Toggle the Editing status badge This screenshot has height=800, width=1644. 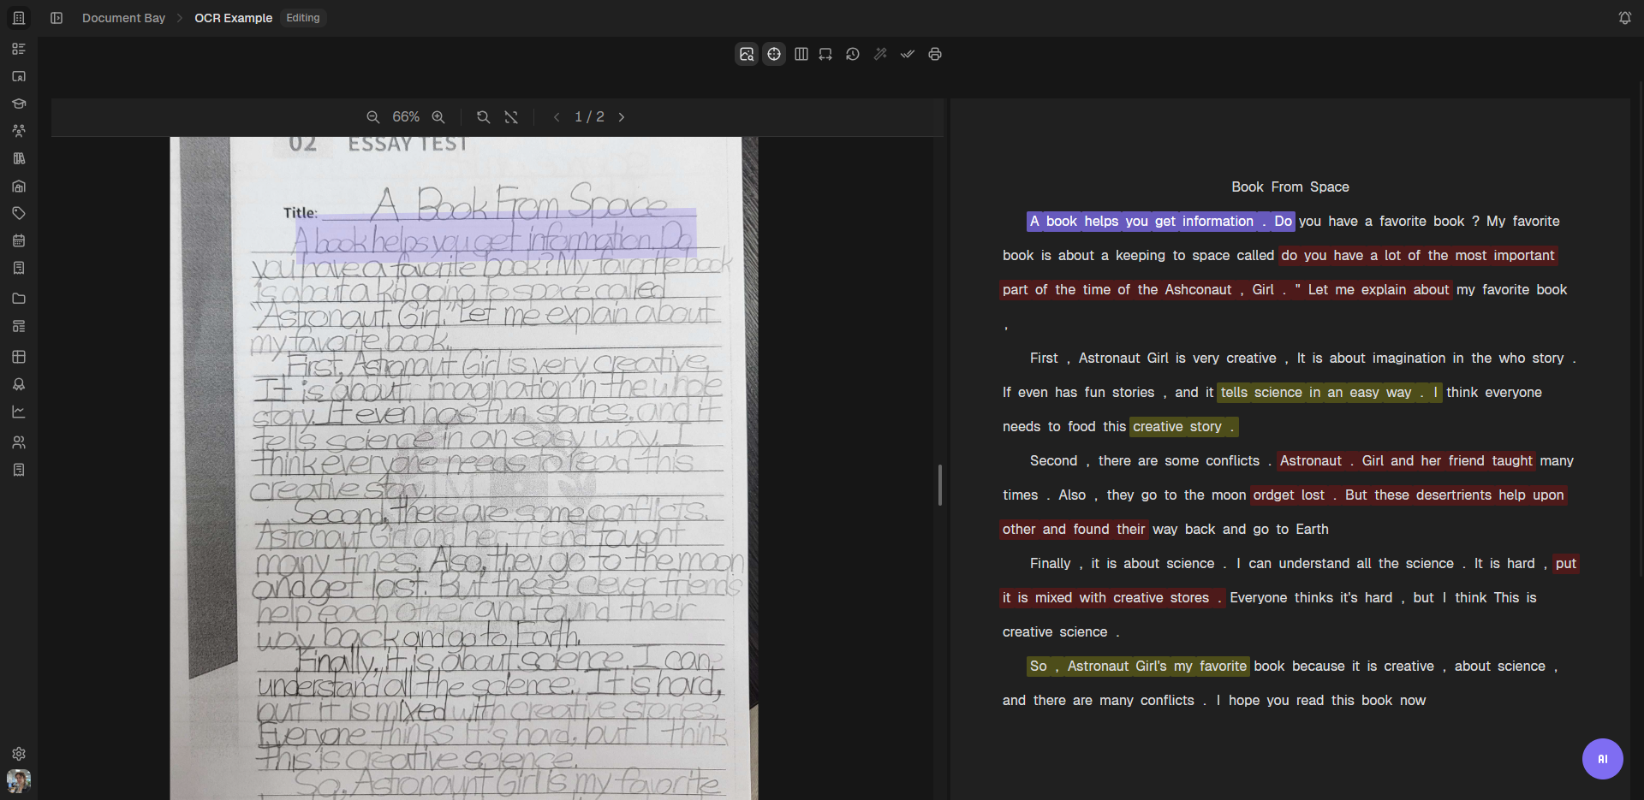click(302, 17)
